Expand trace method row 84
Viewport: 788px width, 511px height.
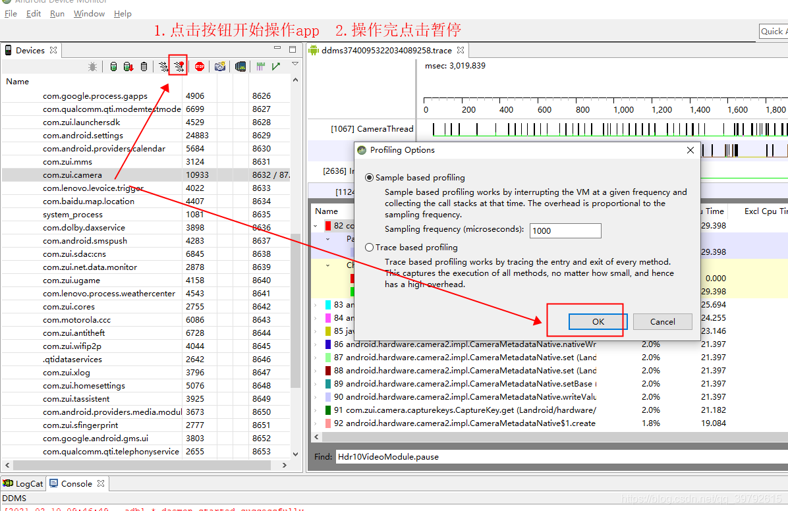(316, 318)
